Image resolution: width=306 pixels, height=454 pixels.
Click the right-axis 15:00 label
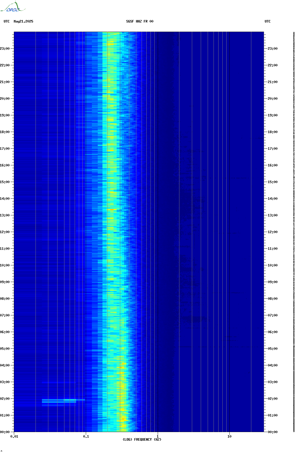point(273,182)
